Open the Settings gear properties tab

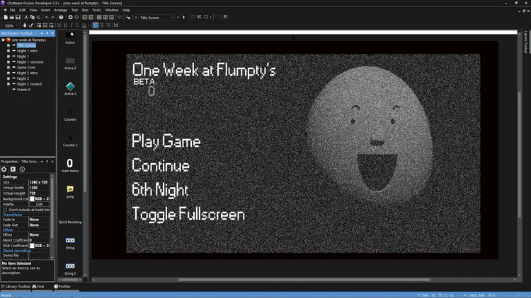4,169
